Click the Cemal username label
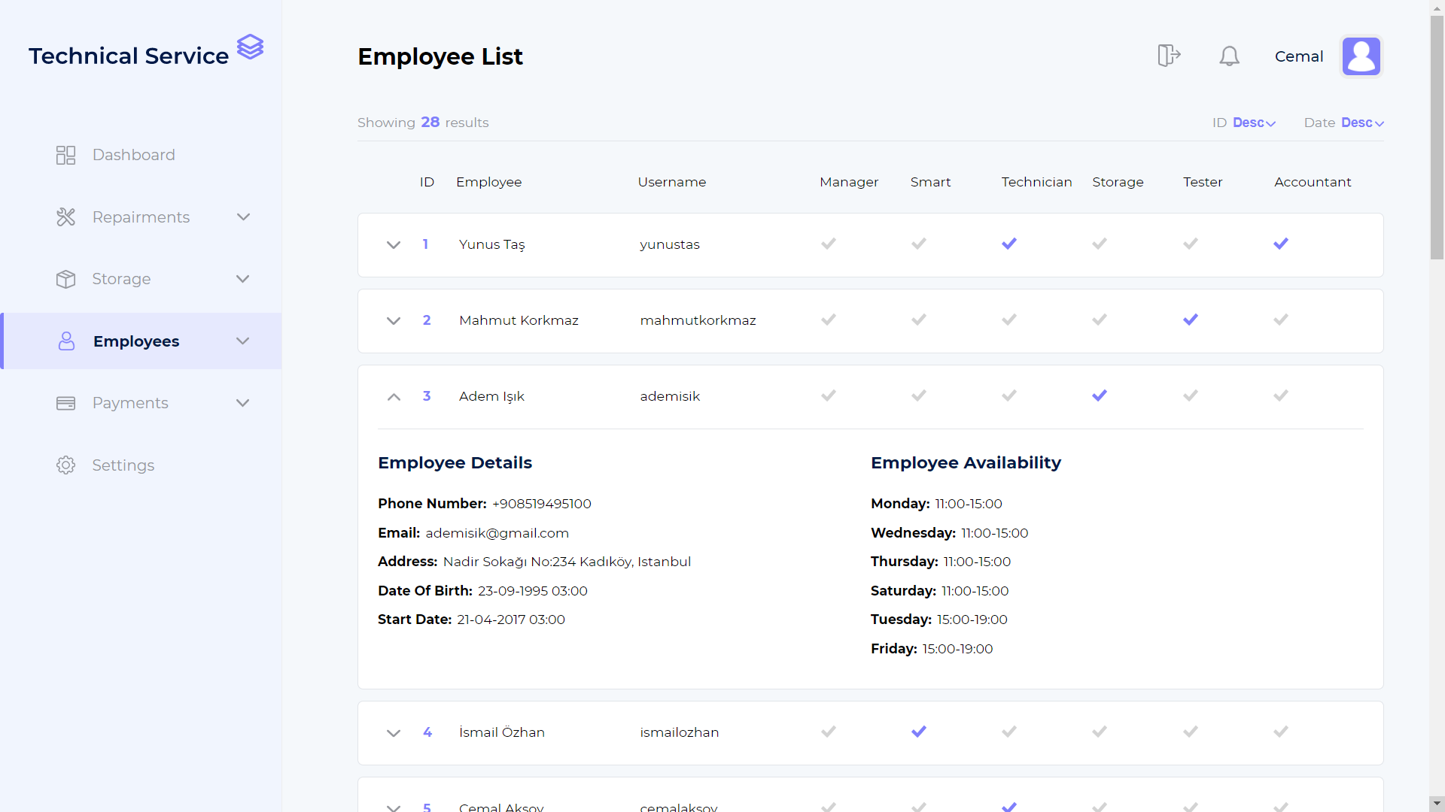Image resolution: width=1445 pixels, height=812 pixels. point(1298,56)
